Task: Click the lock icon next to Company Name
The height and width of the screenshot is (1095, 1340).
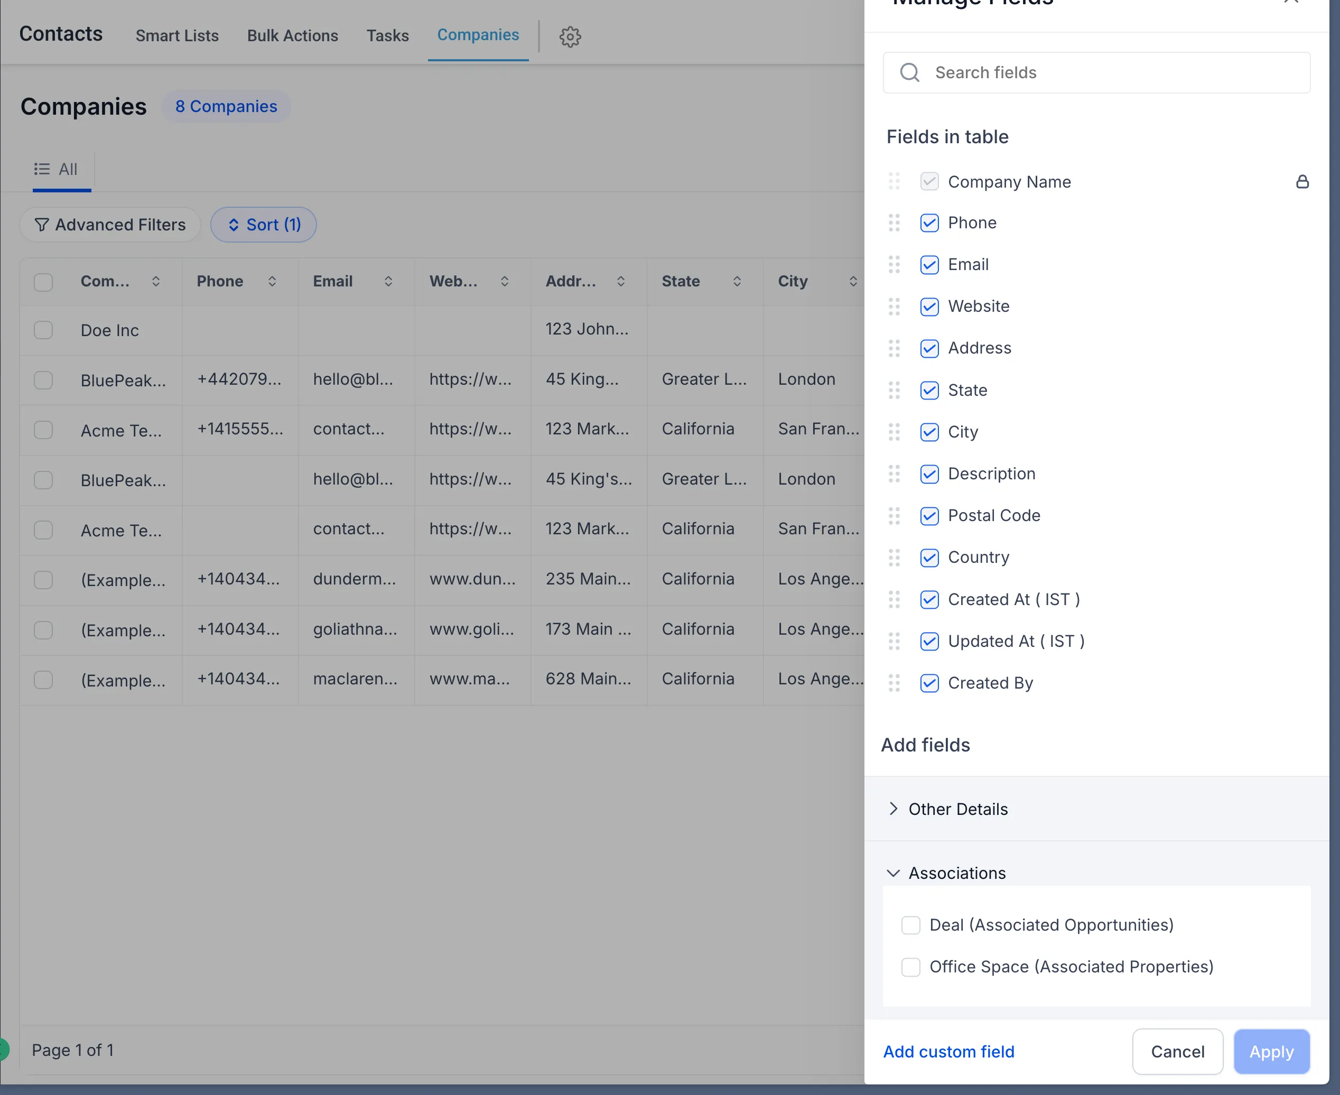Action: (1303, 182)
